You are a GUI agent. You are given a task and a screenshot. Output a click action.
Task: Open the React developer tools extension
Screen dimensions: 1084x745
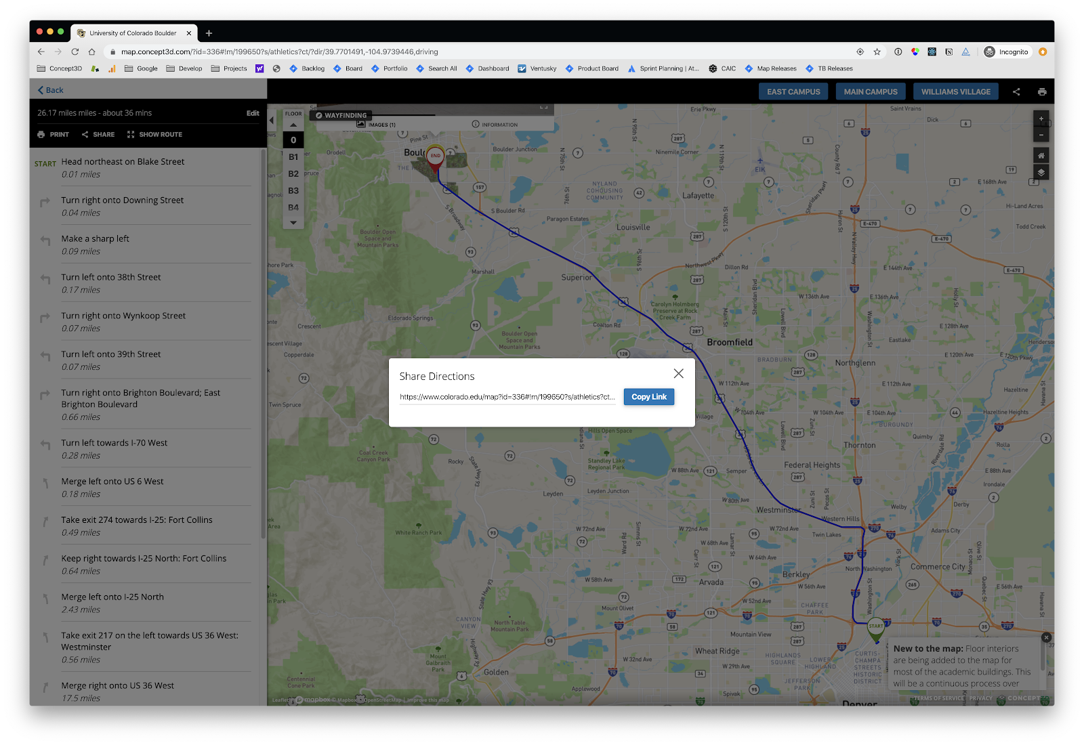click(x=932, y=51)
